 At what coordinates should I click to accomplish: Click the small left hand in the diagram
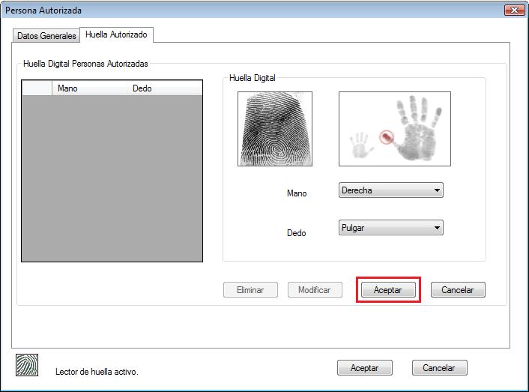[x=361, y=145]
